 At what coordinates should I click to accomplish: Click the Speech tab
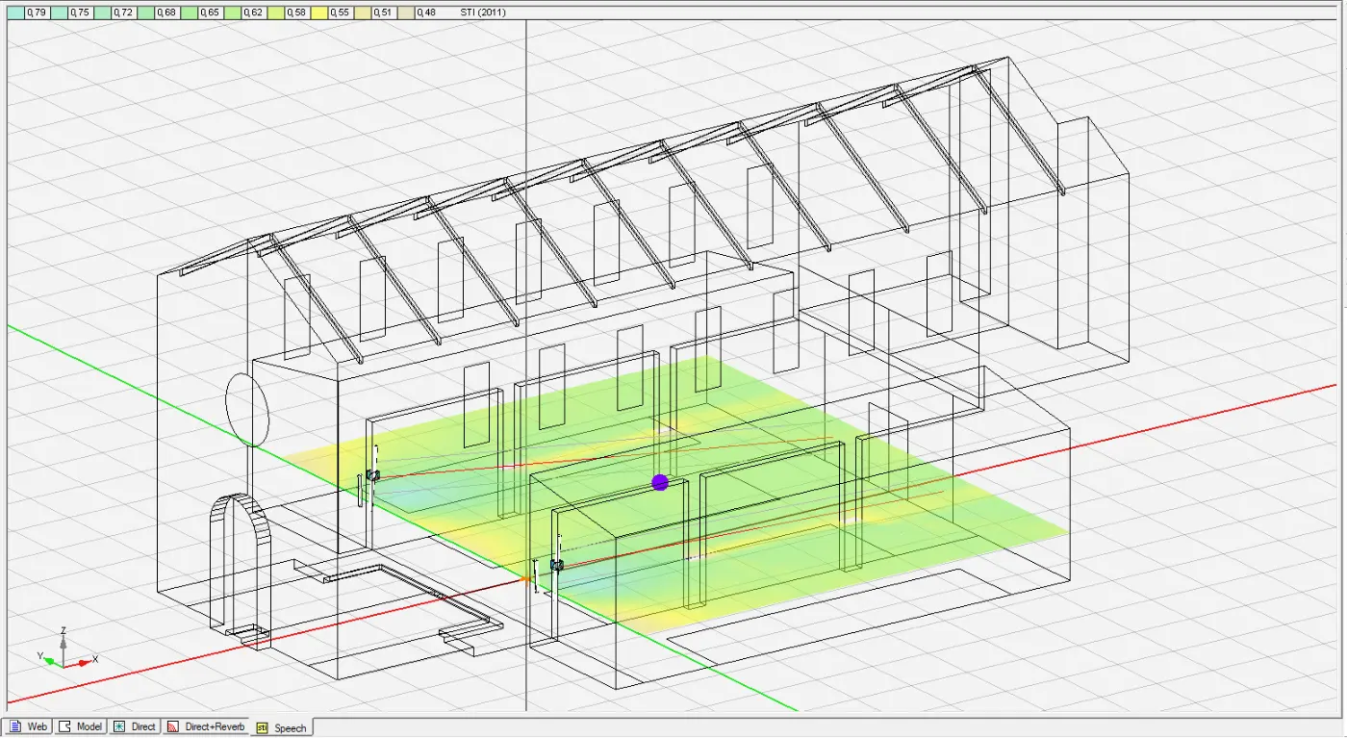tap(282, 727)
